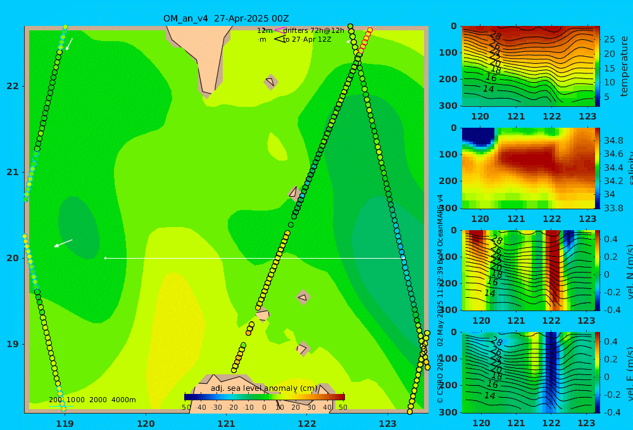Click the '34.8' salinity colorbar tick
633x430 pixels.
click(613, 140)
